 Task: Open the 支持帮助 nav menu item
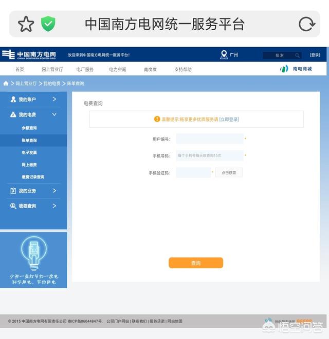click(183, 69)
